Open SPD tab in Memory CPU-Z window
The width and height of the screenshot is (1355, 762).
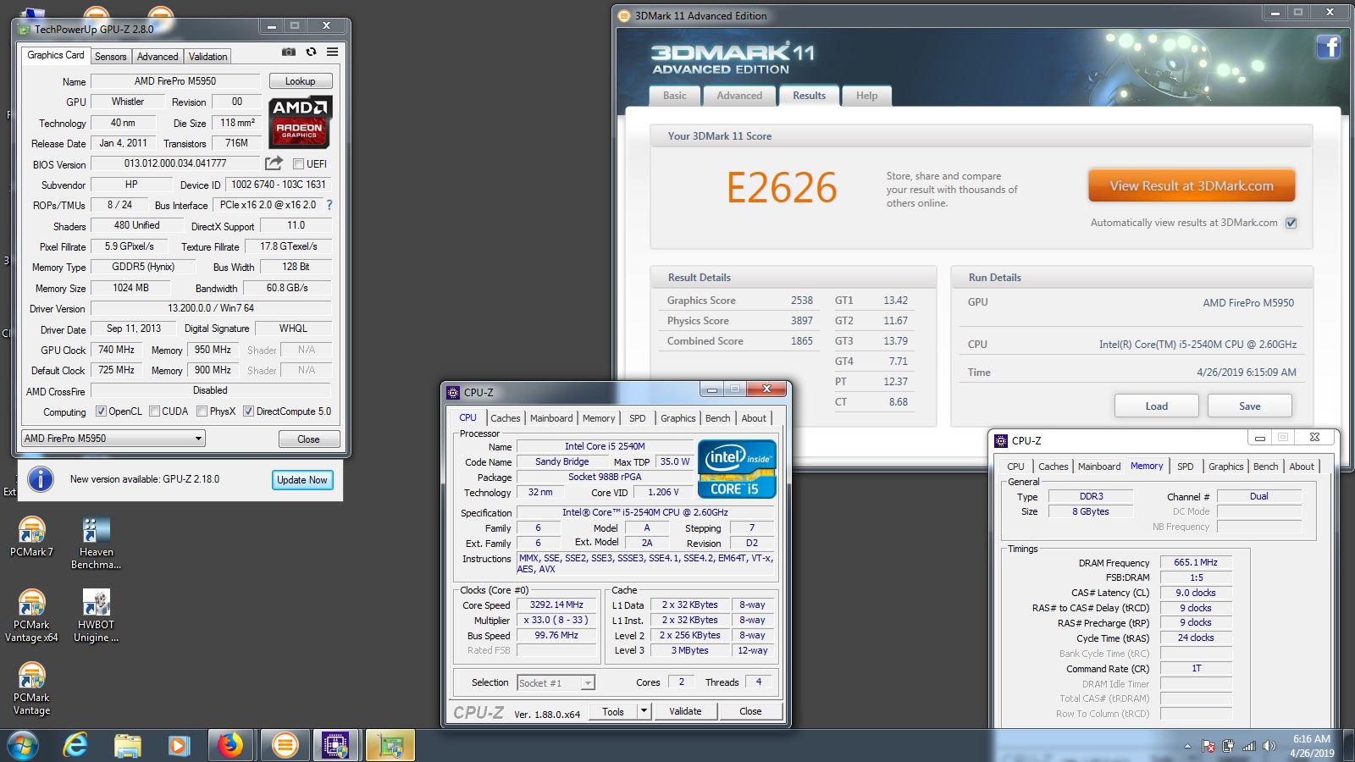[1185, 467]
